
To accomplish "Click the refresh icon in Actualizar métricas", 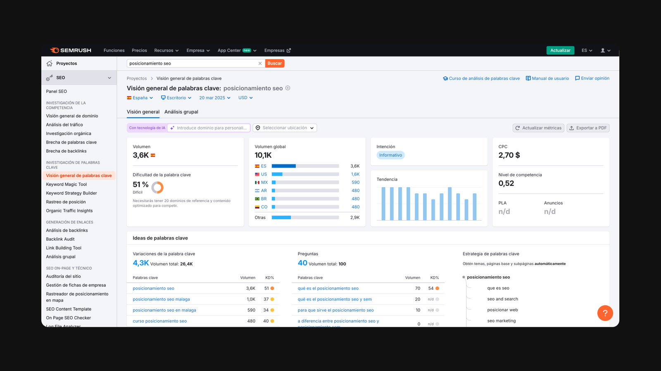I will click(x=518, y=128).
